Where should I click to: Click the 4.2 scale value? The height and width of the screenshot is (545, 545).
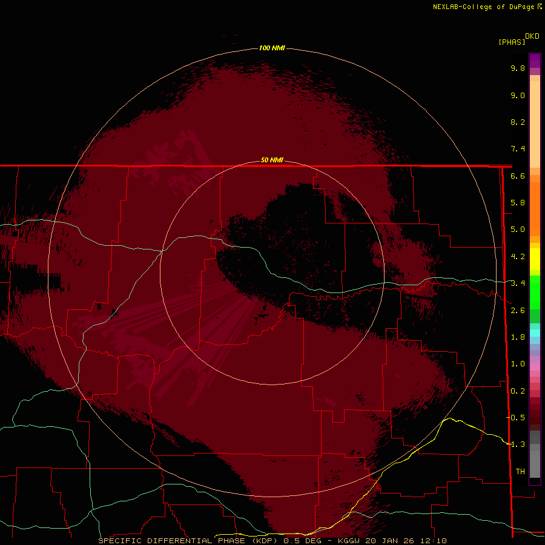pos(518,257)
